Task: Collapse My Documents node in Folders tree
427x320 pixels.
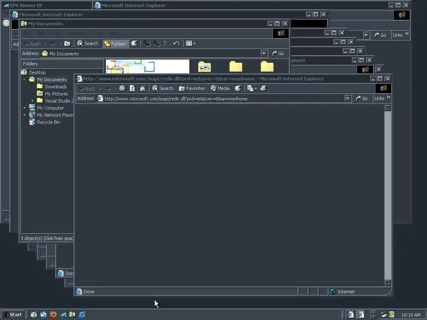Action: click(x=25, y=80)
